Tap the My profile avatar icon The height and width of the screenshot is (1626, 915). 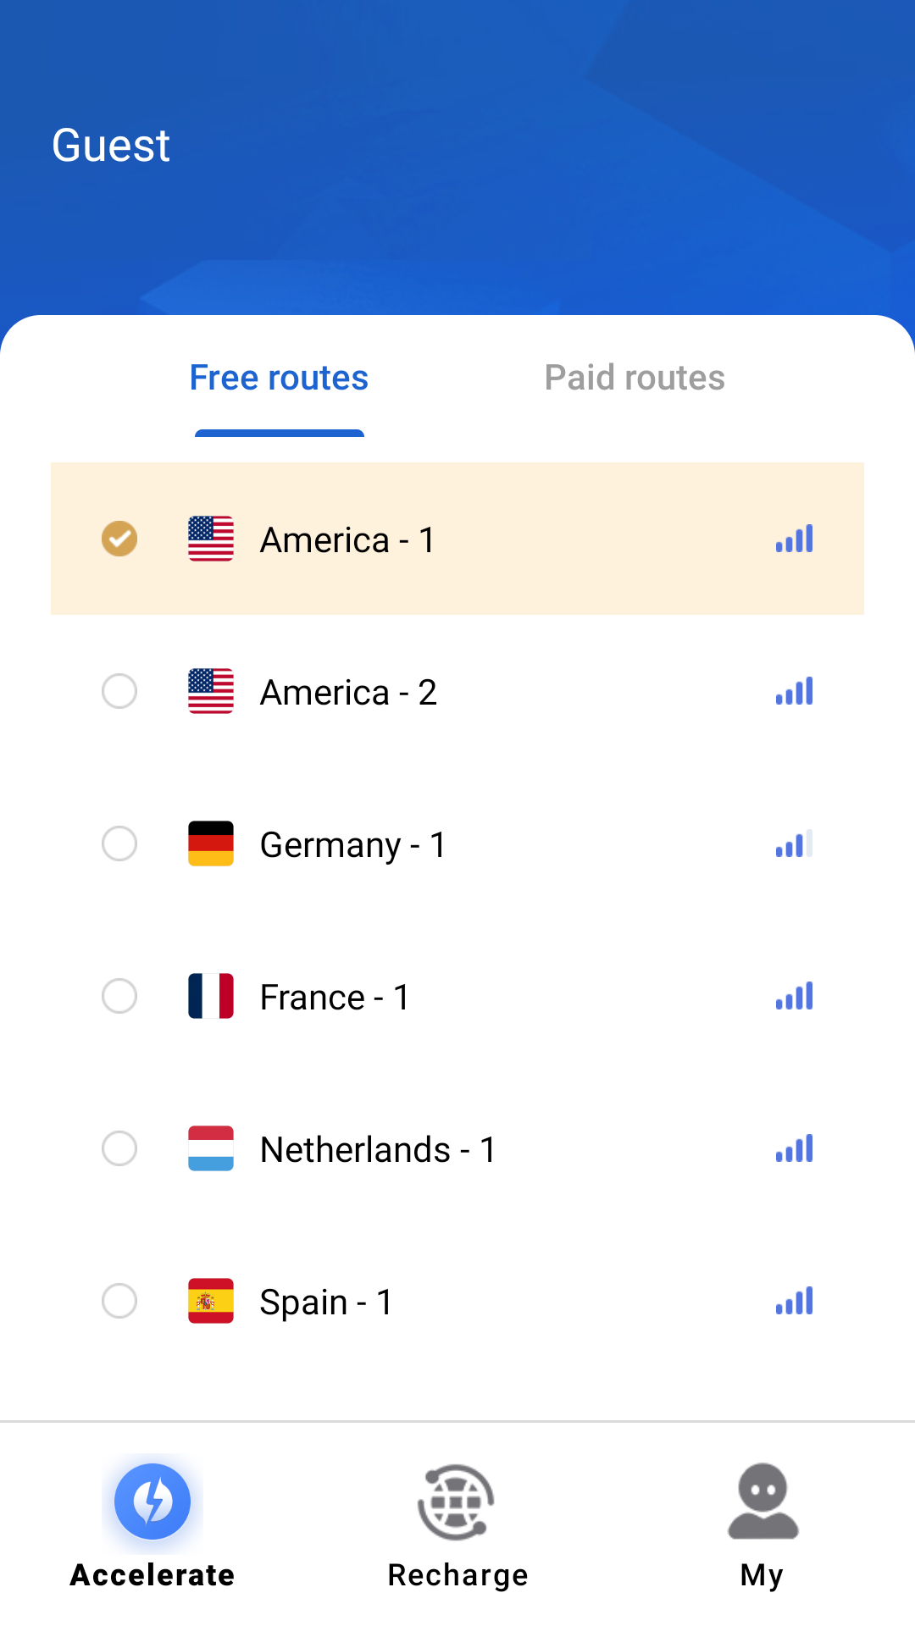762,1502
